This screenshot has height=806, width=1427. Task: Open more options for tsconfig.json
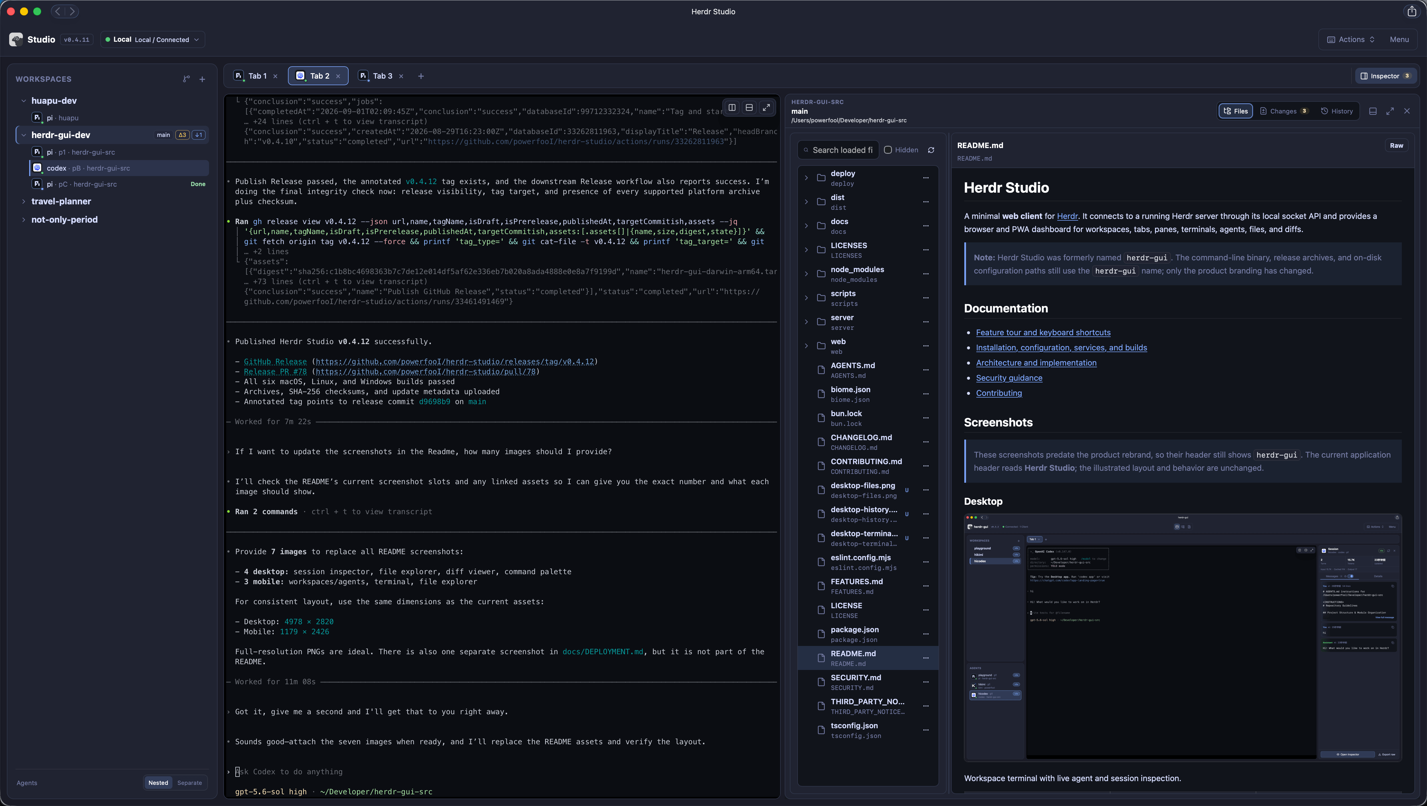click(x=926, y=730)
